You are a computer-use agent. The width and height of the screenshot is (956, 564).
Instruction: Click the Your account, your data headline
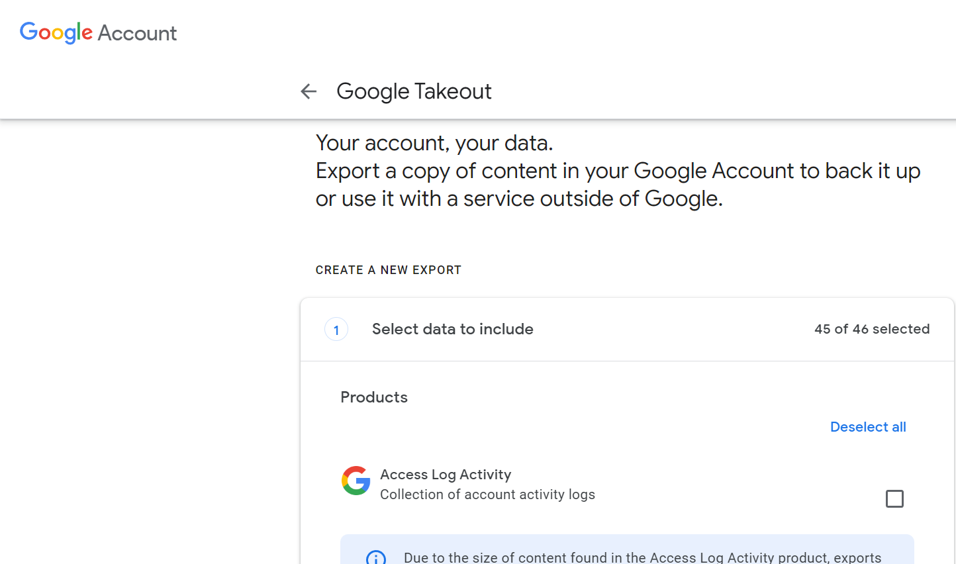pyautogui.click(x=434, y=143)
